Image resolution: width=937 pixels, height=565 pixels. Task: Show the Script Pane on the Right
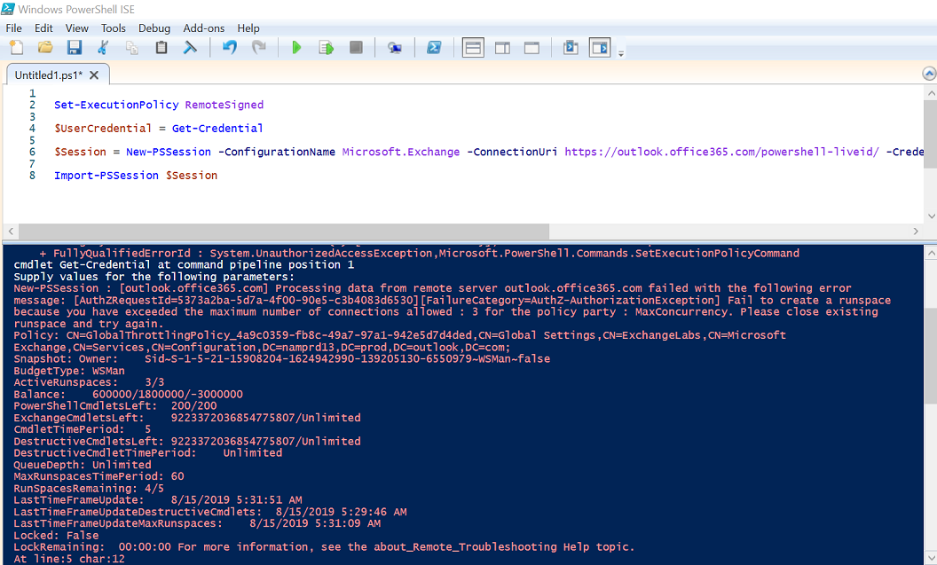502,47
